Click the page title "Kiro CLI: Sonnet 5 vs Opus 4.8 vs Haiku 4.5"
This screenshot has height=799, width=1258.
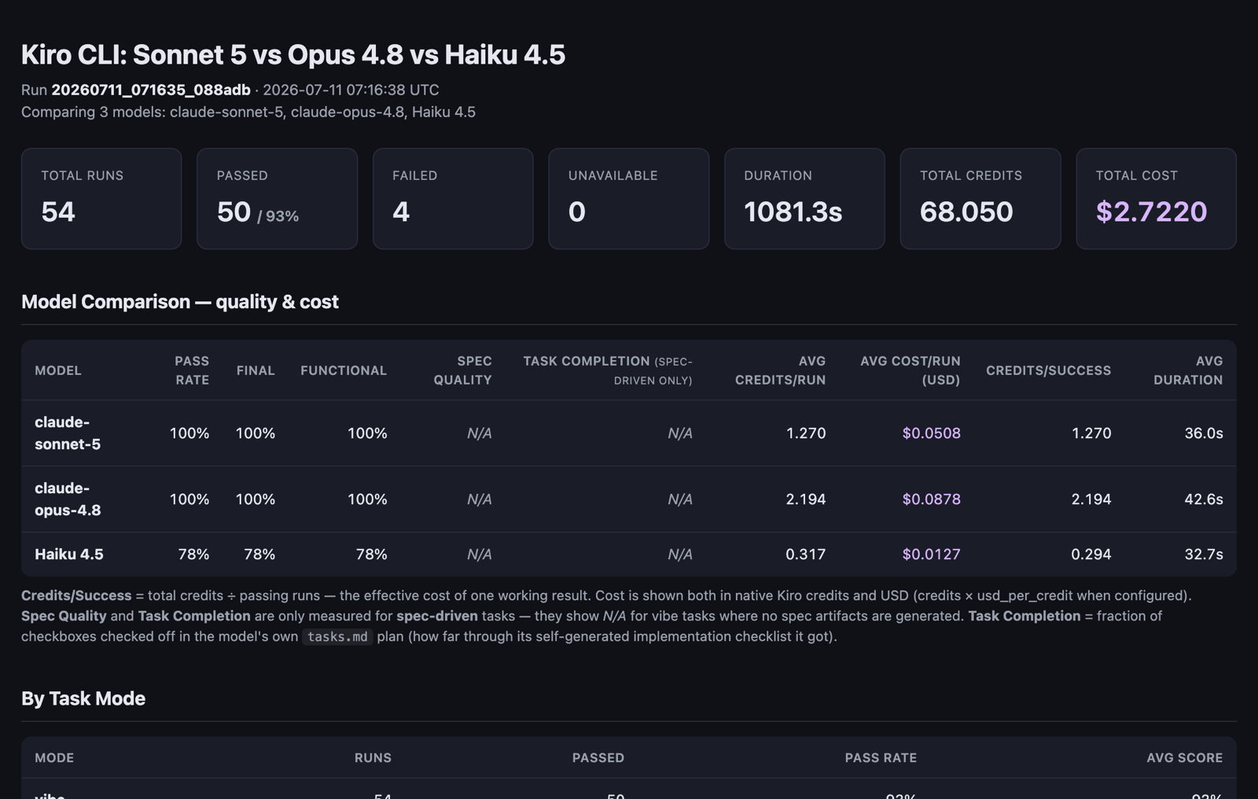point(293,54)
